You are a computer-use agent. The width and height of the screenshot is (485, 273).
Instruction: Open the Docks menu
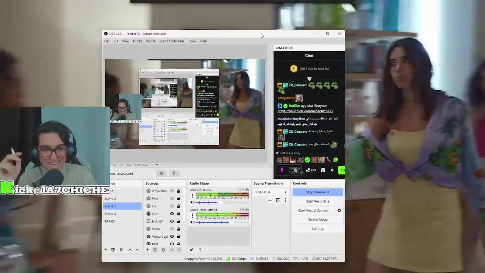point(138,41)
